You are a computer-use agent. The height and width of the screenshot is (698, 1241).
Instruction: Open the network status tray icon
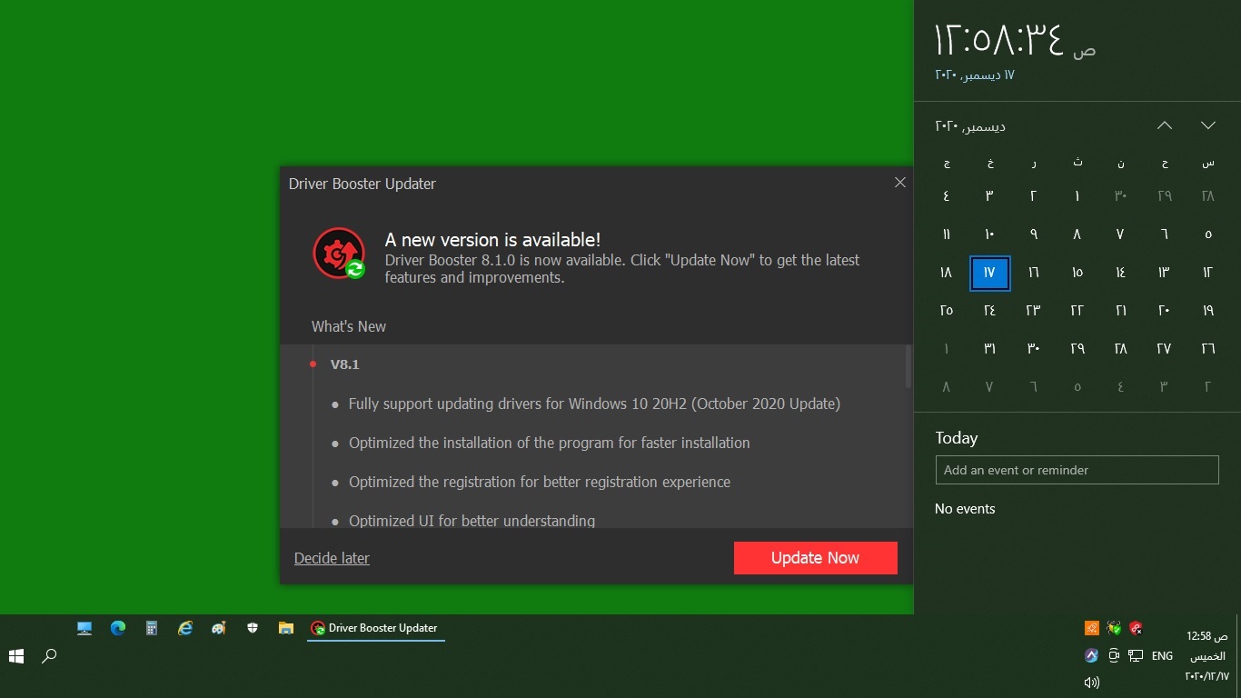coord(1136,655)
